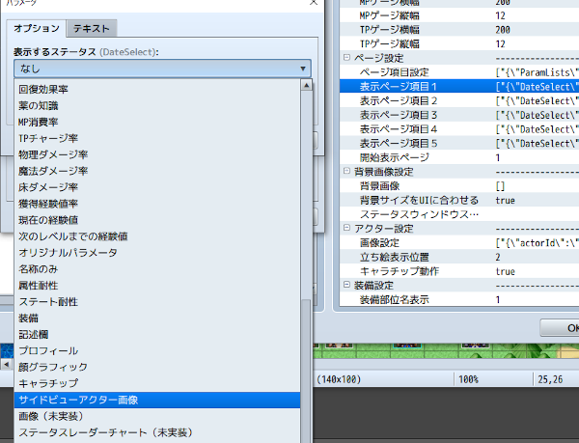Select the オプション tab
Viewport: 579px width, 443px height.
37,28
